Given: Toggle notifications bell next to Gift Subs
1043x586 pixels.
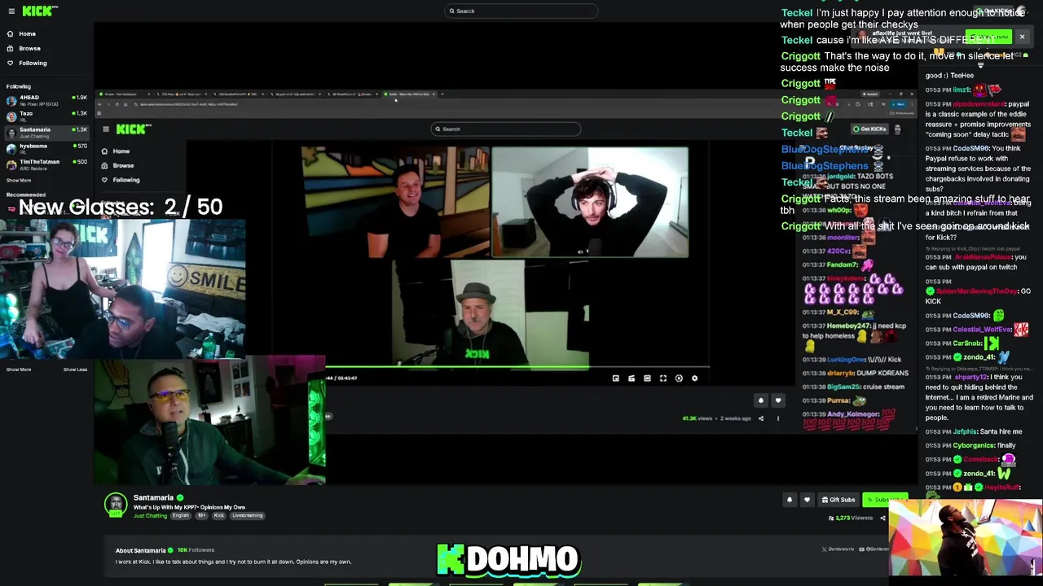Looking at the screenshot, I should 789,500.
